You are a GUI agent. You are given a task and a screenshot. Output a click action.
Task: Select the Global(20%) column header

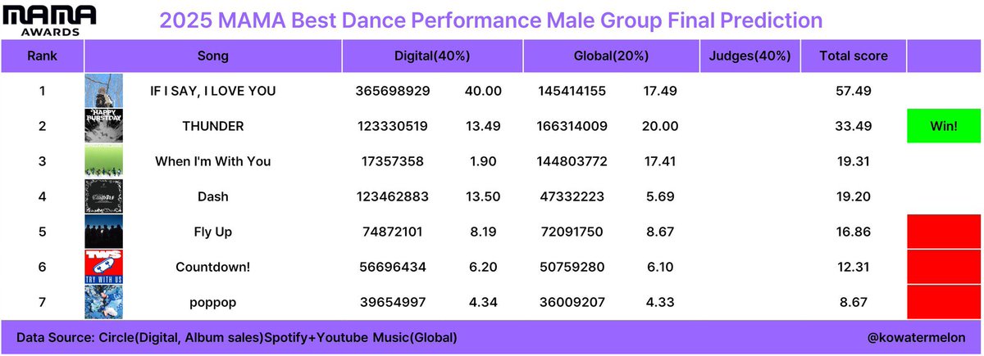pyautogui.click(x=612, y=56)
